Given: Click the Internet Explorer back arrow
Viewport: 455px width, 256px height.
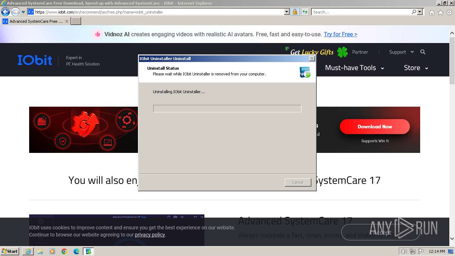Looking at the screenshot, I should pos(5,12).
